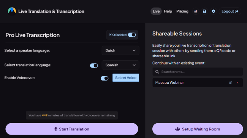Image resolution: width=247 pixels, height=138 pixels.
Task: Start Translation with the microphone button
Action: click(72, 129)
